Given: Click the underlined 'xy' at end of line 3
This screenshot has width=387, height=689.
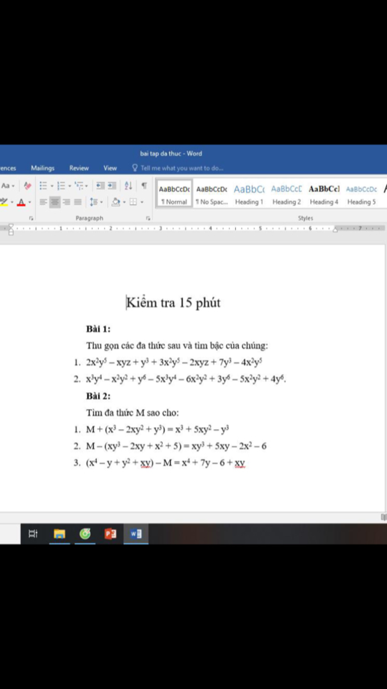Looking at the screenshot, I should click(240, 463).
